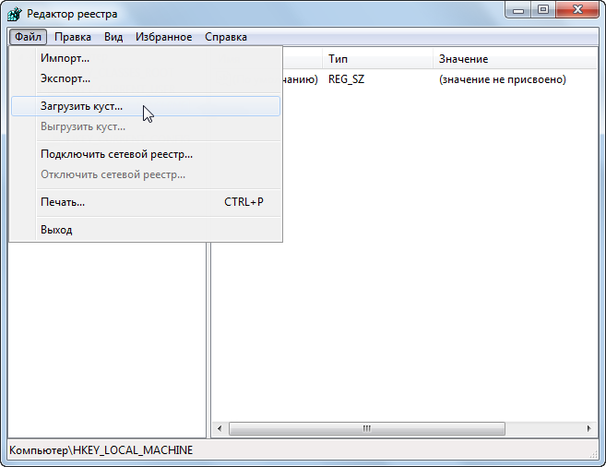
Task: Close the open Файл menu
Action: (x=28, y=37)
